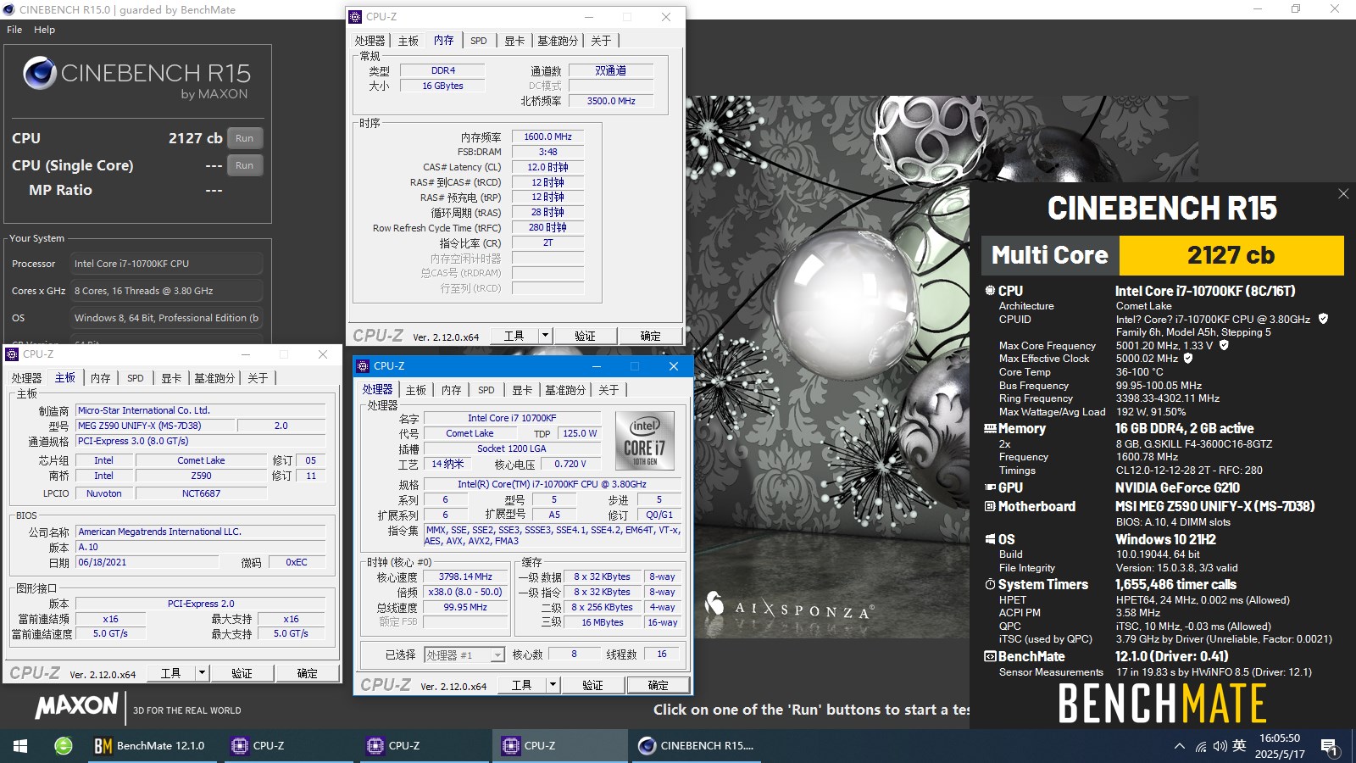
Task: Click the OS Windows icon in BenchMate panel
Action: (990, 539)
